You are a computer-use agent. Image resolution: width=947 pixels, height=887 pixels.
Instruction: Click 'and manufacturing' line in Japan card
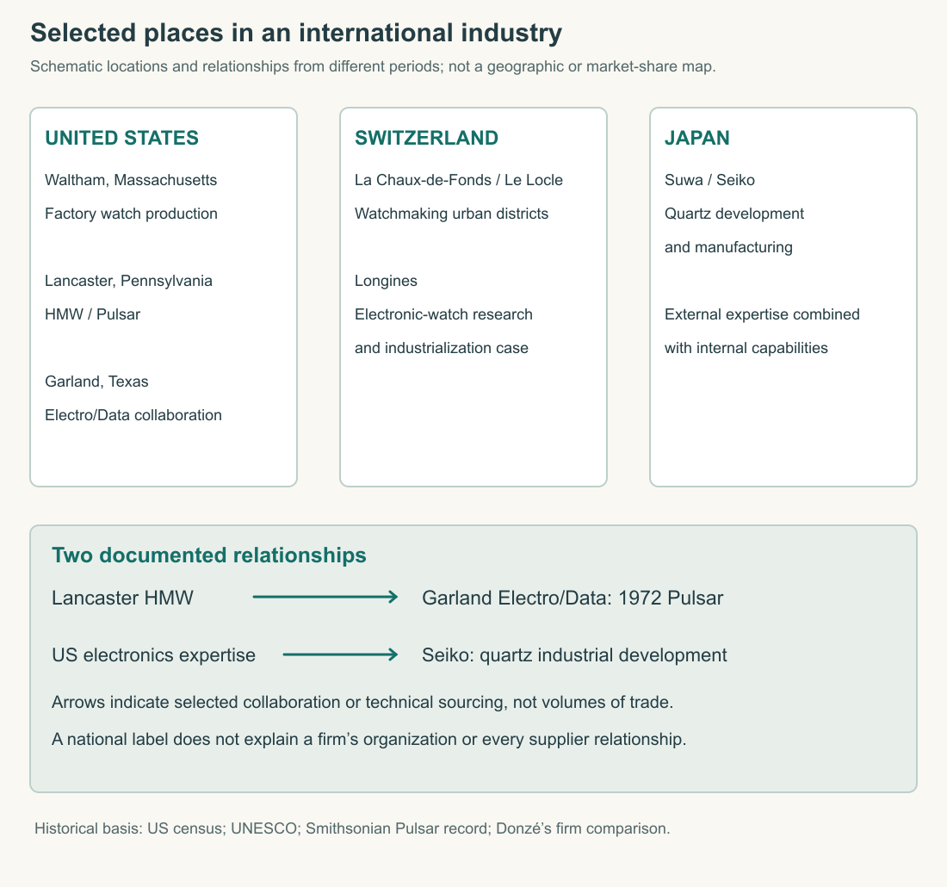point(728,247)
